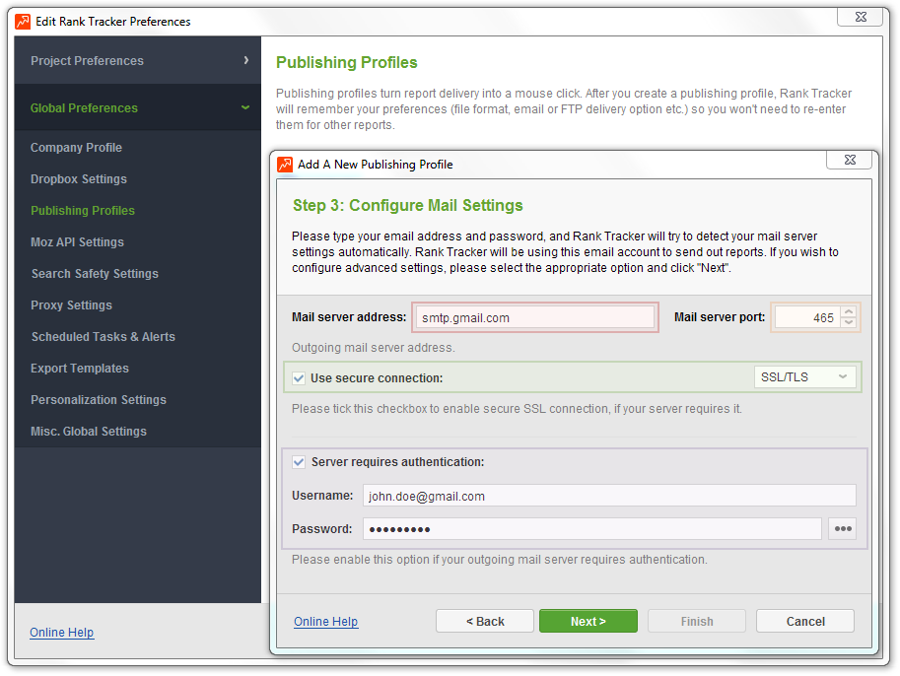Close the Edit Rank Tracker Preferences window
The width and height of the screenshot is (900, 676).
coord(860,17)
